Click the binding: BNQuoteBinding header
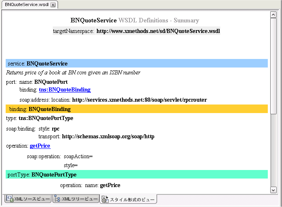 tap(137, 109)
